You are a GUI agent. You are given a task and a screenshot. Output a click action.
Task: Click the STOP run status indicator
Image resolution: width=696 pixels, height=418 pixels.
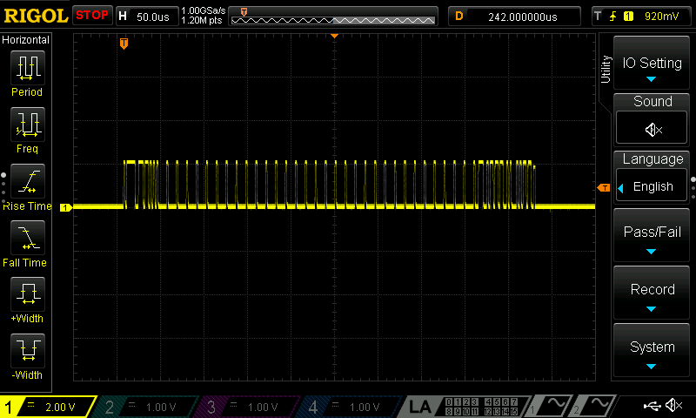point(92,16)
